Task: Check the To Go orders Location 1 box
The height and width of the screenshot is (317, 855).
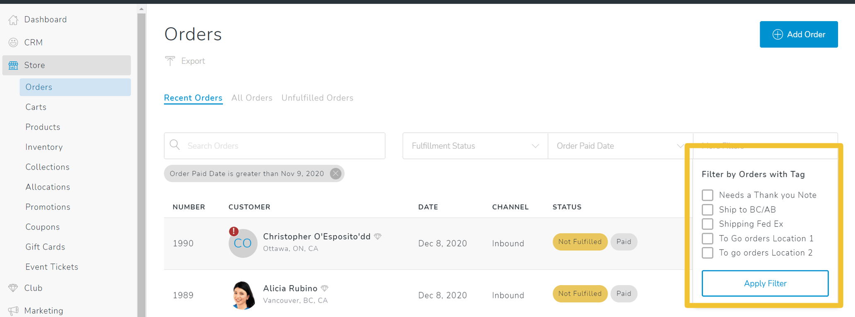Action: click(707, 238)
